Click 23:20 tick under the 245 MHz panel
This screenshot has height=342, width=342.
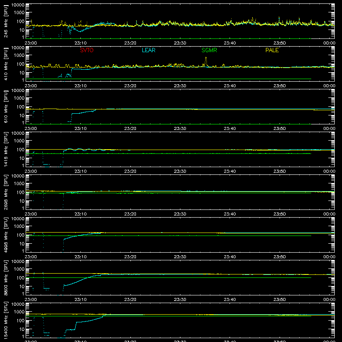coord(130,43)
